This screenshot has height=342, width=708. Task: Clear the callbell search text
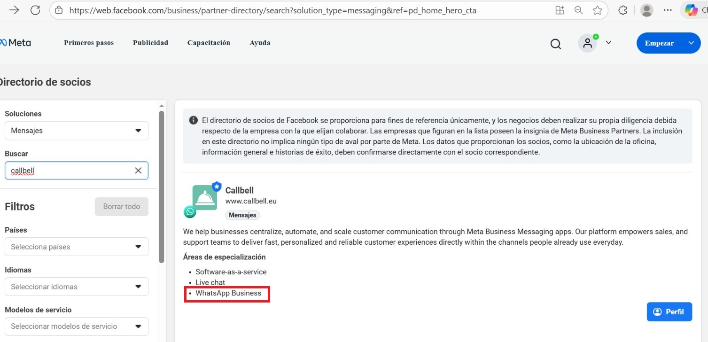click(x=138, y=171)
